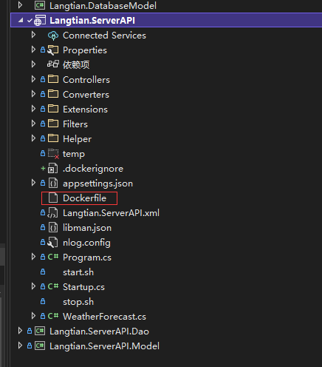
Task: Expand the WeatherForecast.cs node arrow
Action: (x=33, y=316)
